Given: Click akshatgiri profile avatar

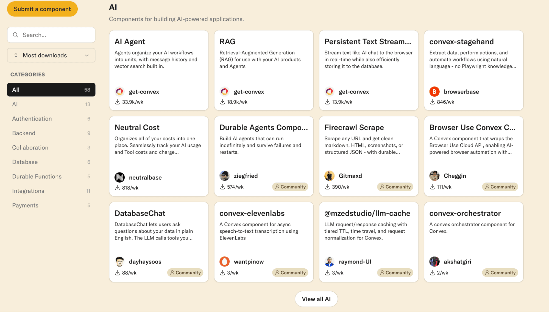Looking at the screenshot, I should (x=434, y=261).
